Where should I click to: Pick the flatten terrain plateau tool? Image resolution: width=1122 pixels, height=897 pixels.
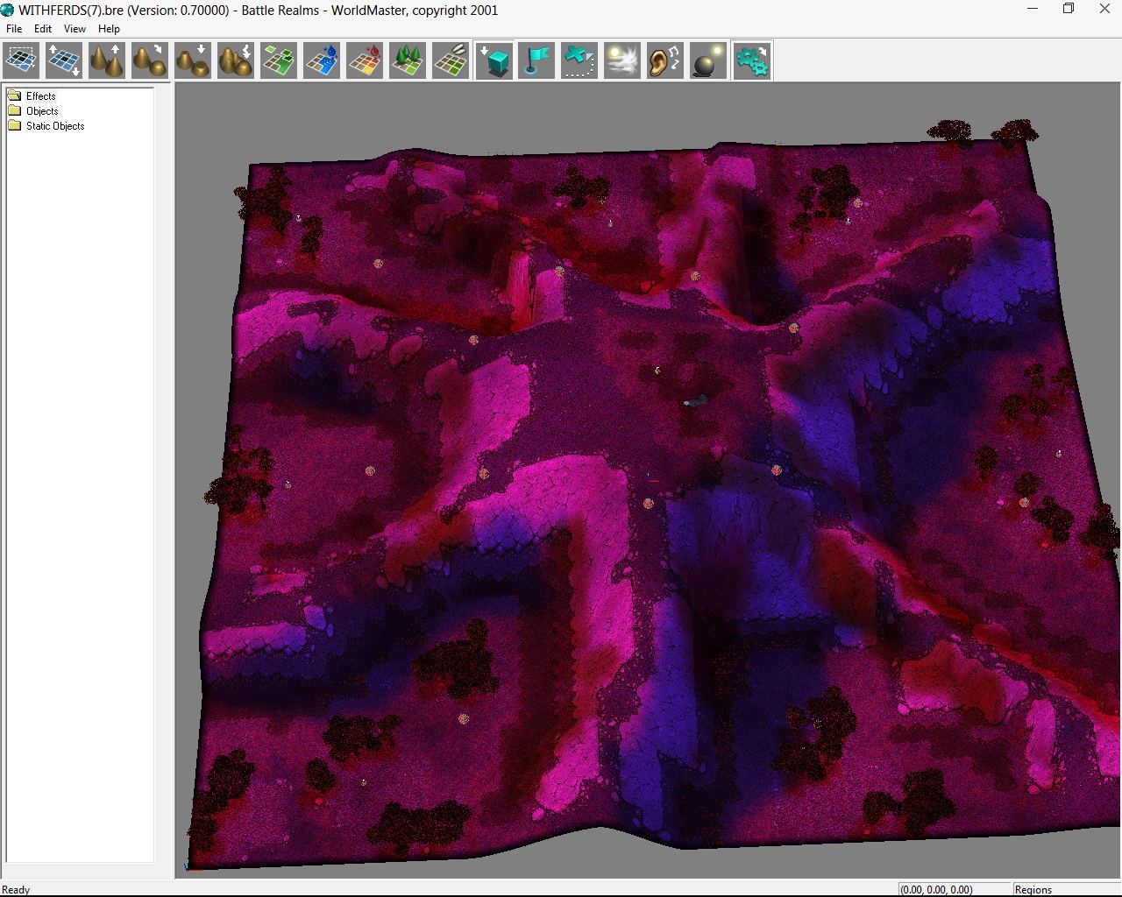coord(193,61)
